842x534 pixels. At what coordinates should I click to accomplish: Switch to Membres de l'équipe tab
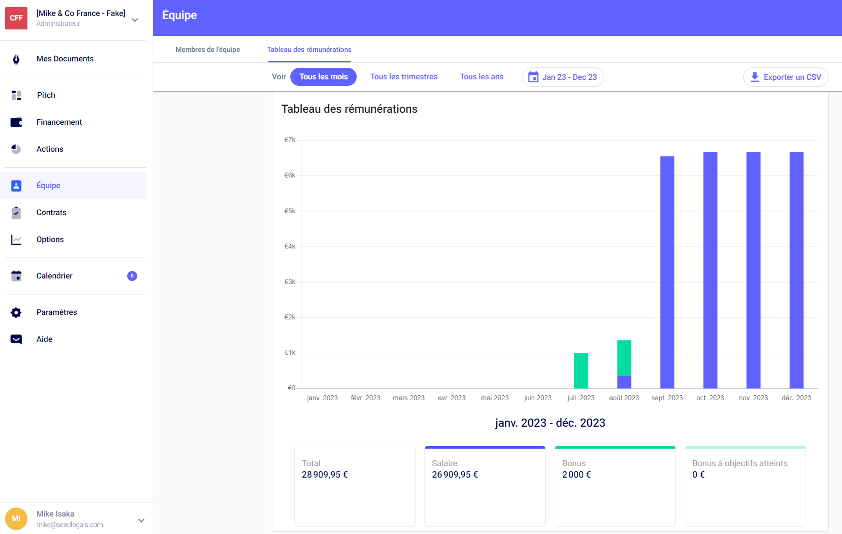point(208,50)
